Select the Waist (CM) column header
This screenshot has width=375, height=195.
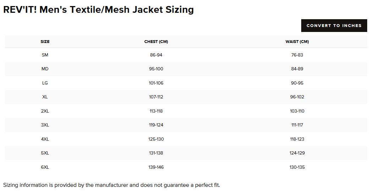pyautogui.click(x=297, y=42)
